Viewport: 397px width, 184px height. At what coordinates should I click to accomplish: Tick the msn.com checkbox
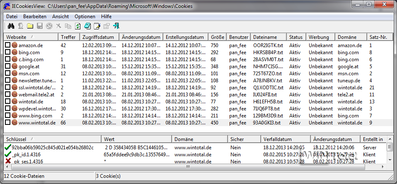point(7,73)
